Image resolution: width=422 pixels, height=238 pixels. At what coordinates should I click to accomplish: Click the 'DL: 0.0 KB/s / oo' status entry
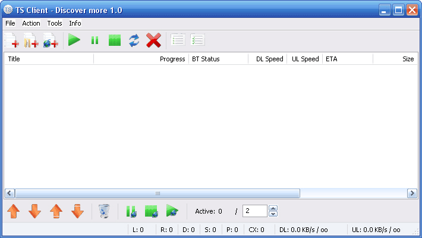(303, 230)
